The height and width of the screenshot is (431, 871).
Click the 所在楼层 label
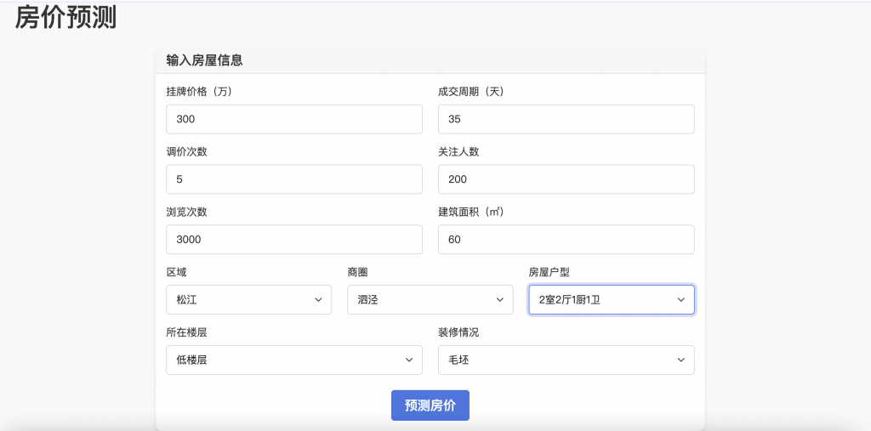[x=186, y=332]
